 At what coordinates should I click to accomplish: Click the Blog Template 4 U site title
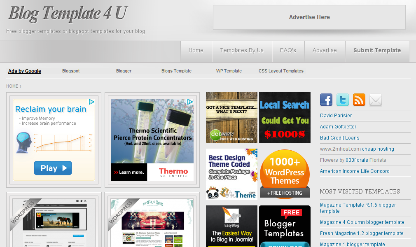68,13
